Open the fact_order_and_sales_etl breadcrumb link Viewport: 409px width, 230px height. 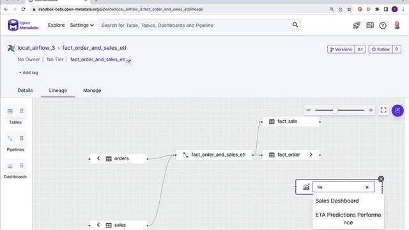[94, 48]
